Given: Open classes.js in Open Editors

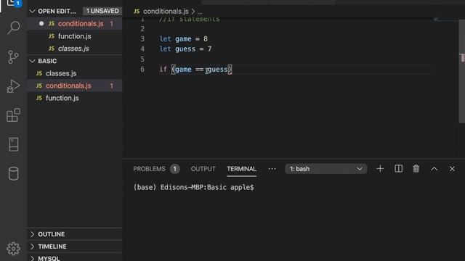Looking at the screenshot, I should (x=73, y=49).
